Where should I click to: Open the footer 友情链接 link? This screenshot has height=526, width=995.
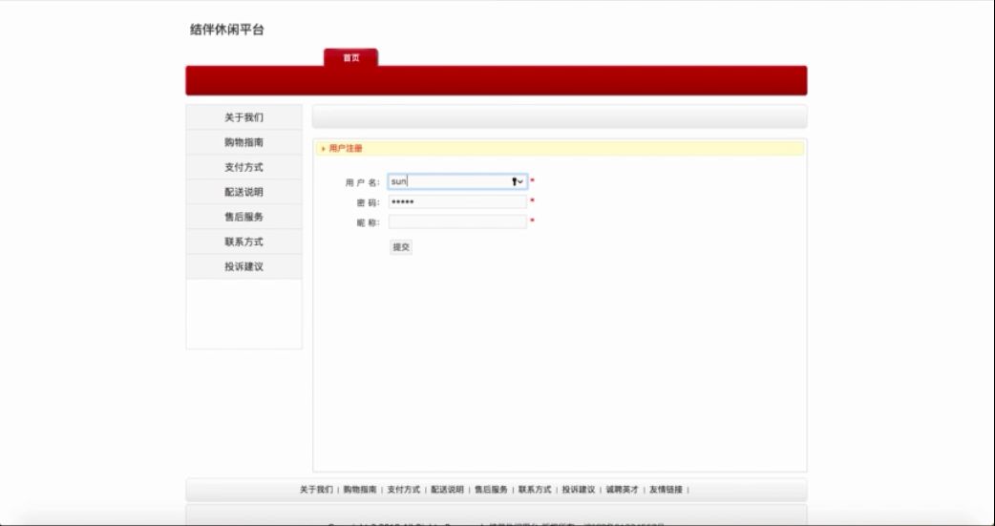(x=667, y=490)
